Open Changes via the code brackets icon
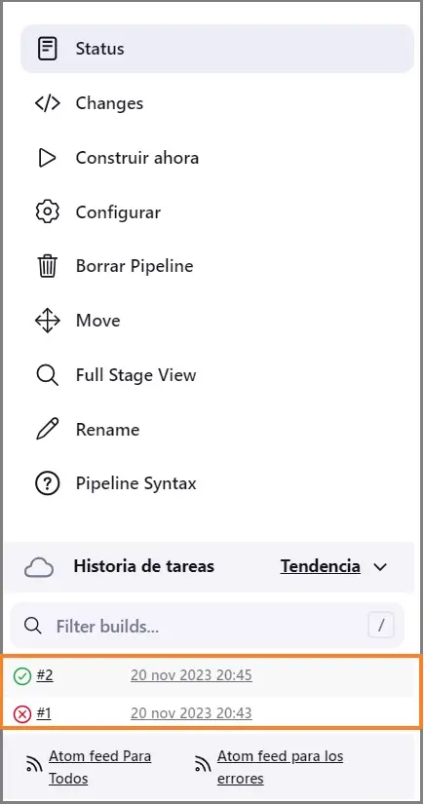424x804 pixels. pyautogui.click(x=47, y=103)
